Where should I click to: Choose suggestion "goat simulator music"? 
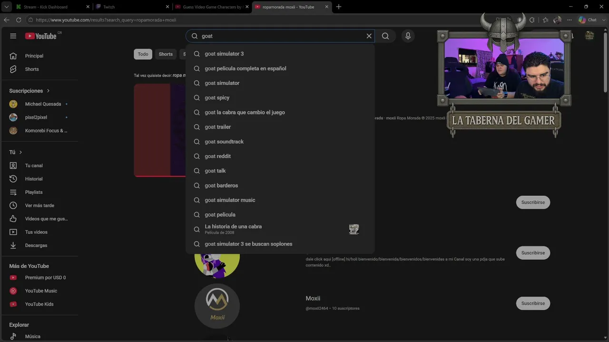(280, 200)
